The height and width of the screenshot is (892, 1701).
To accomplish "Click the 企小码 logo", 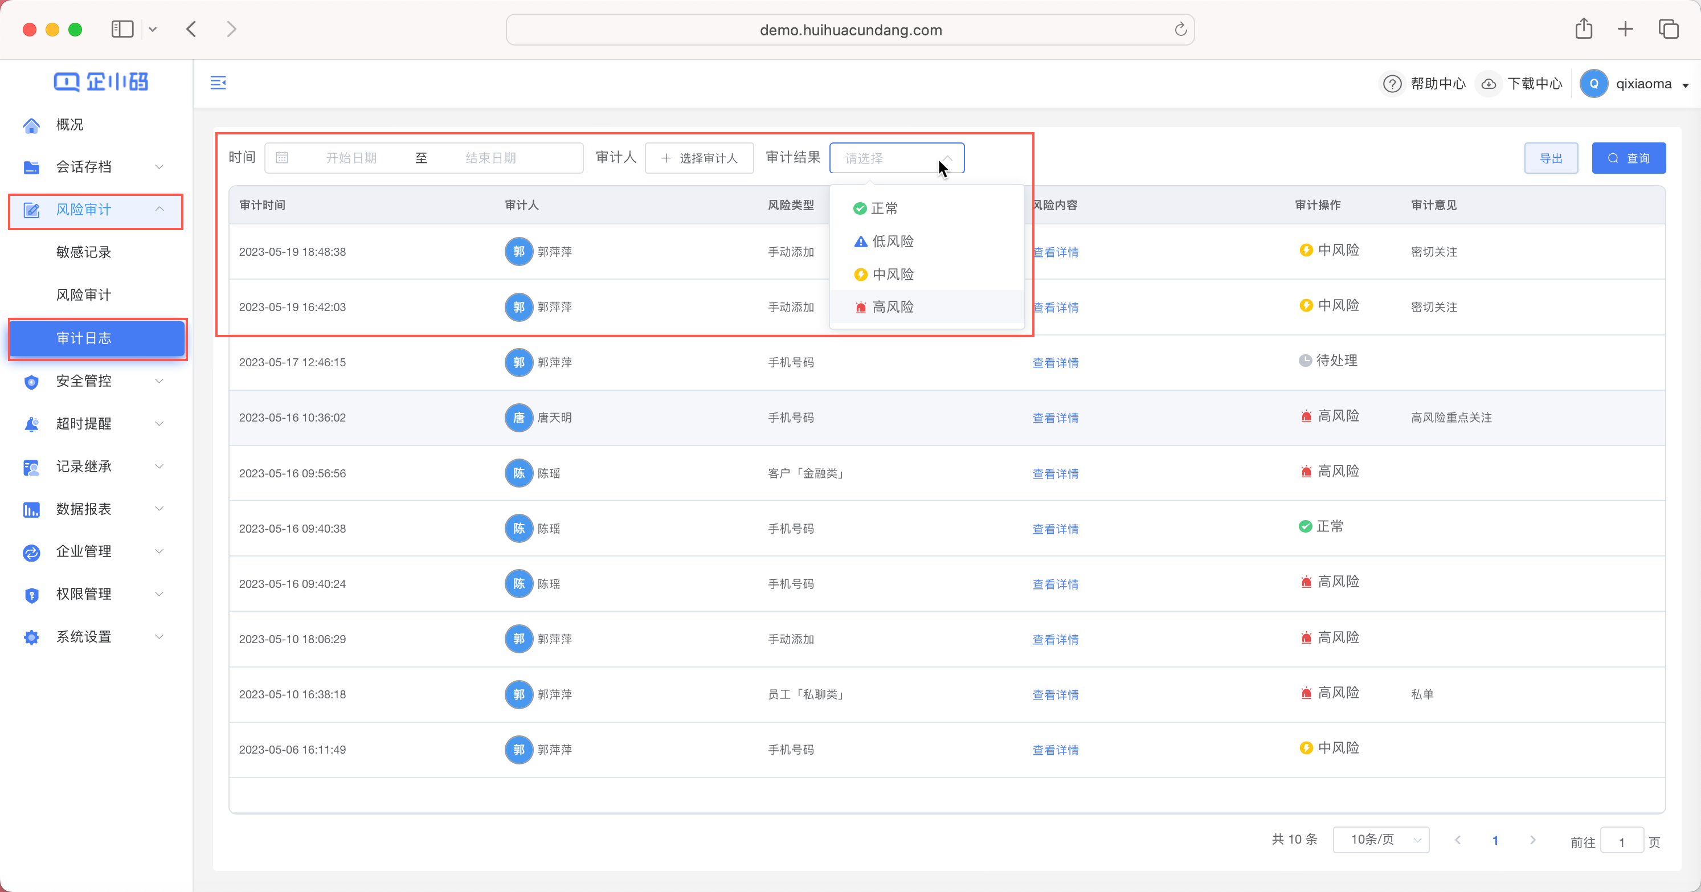I will point(101,82).
